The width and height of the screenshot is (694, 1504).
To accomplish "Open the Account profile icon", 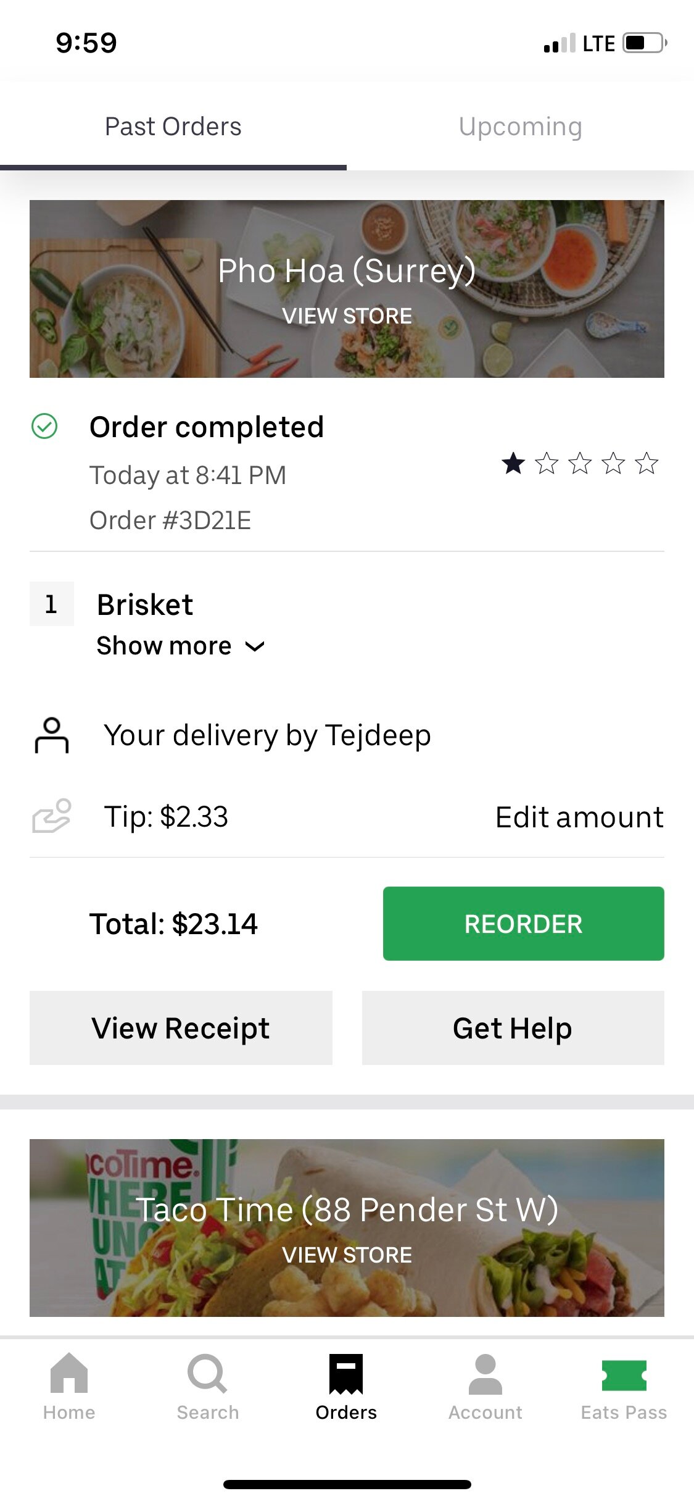I will point(485,1373).
